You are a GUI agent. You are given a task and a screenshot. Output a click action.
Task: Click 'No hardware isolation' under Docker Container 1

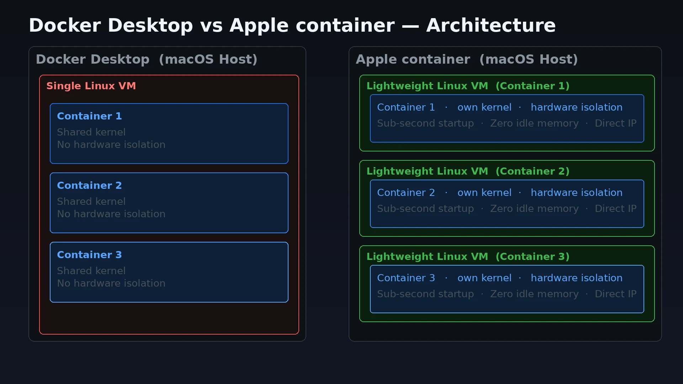111,145
